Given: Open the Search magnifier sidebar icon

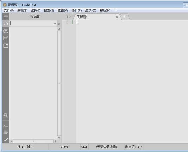Looking at the screenshot, I should (x=6, y=115).
